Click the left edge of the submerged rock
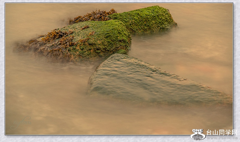This screenshot has height=142, width=240. 91,83
